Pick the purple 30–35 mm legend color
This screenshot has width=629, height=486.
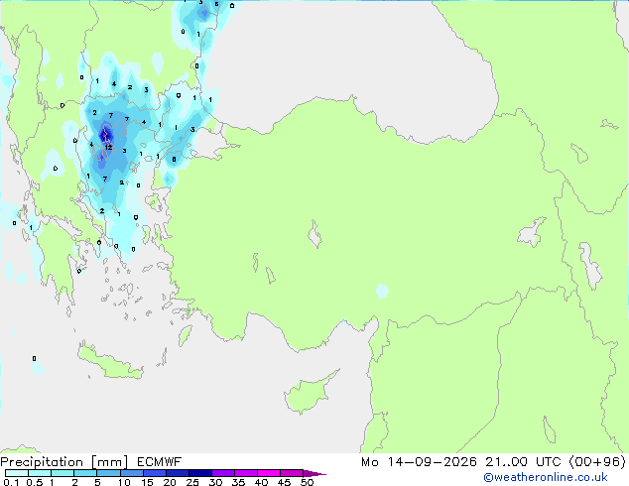pos(223,473)
